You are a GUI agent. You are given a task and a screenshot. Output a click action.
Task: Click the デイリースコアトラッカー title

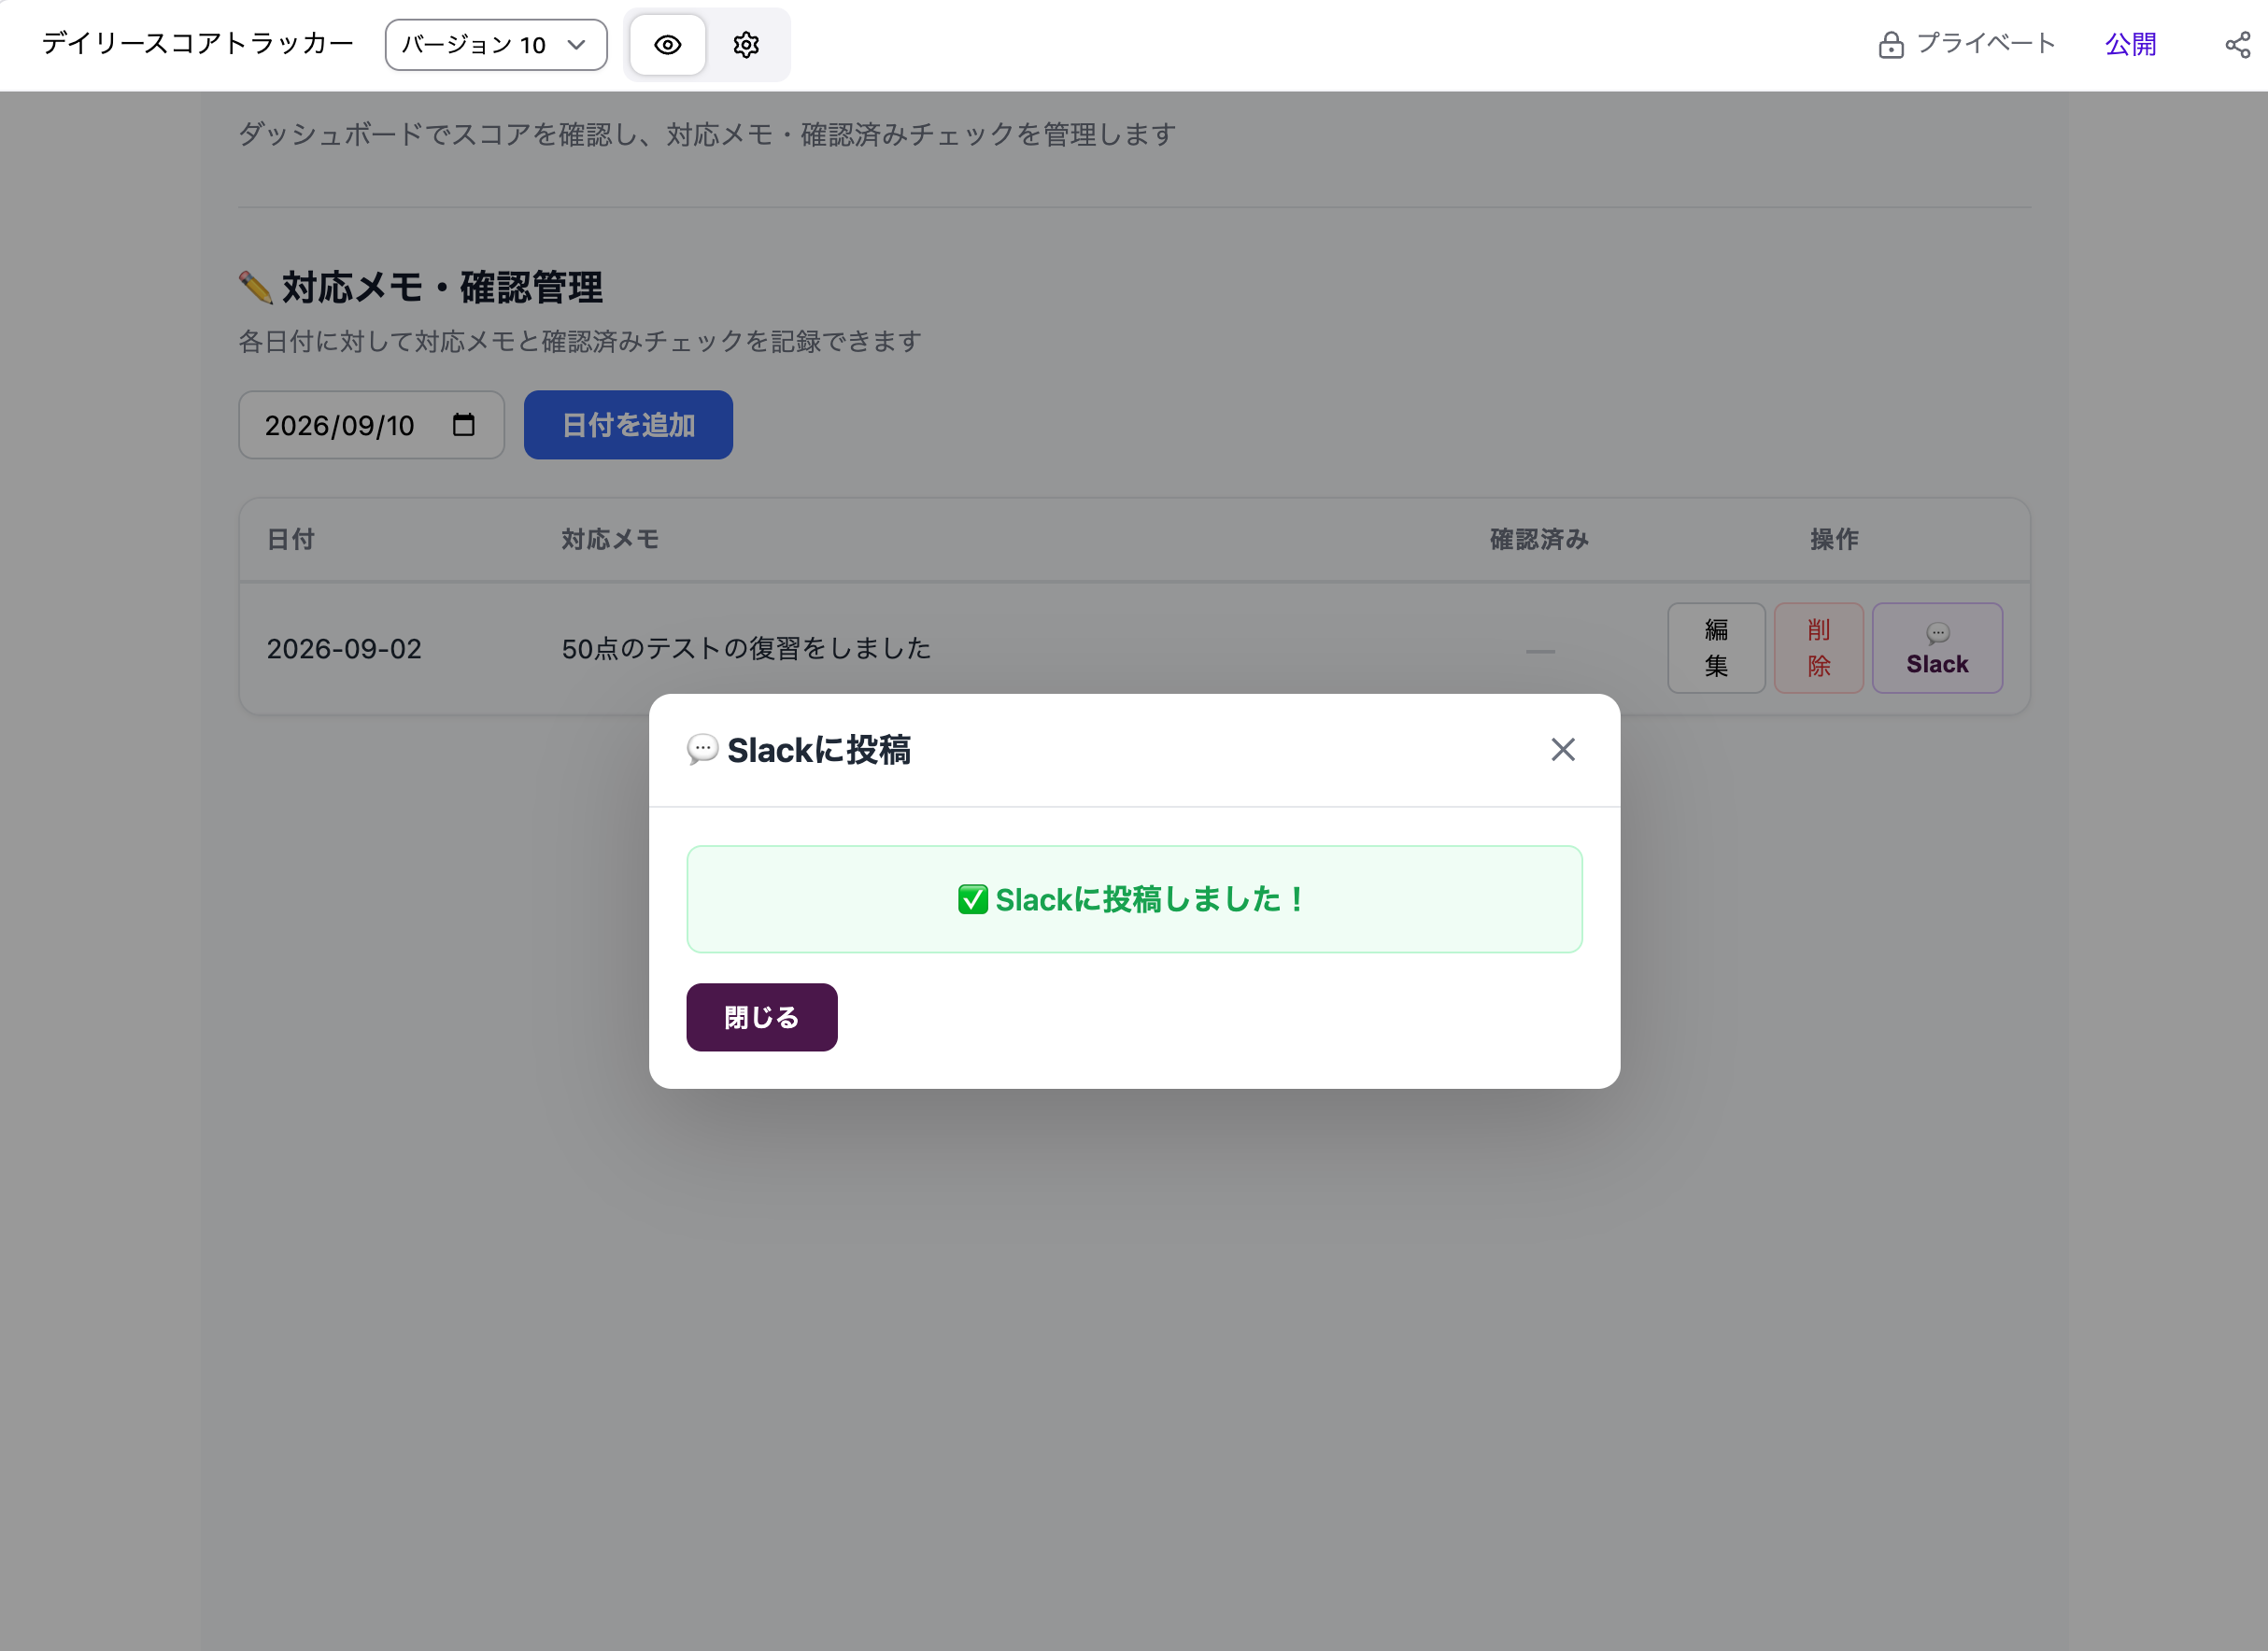point(198,44)
